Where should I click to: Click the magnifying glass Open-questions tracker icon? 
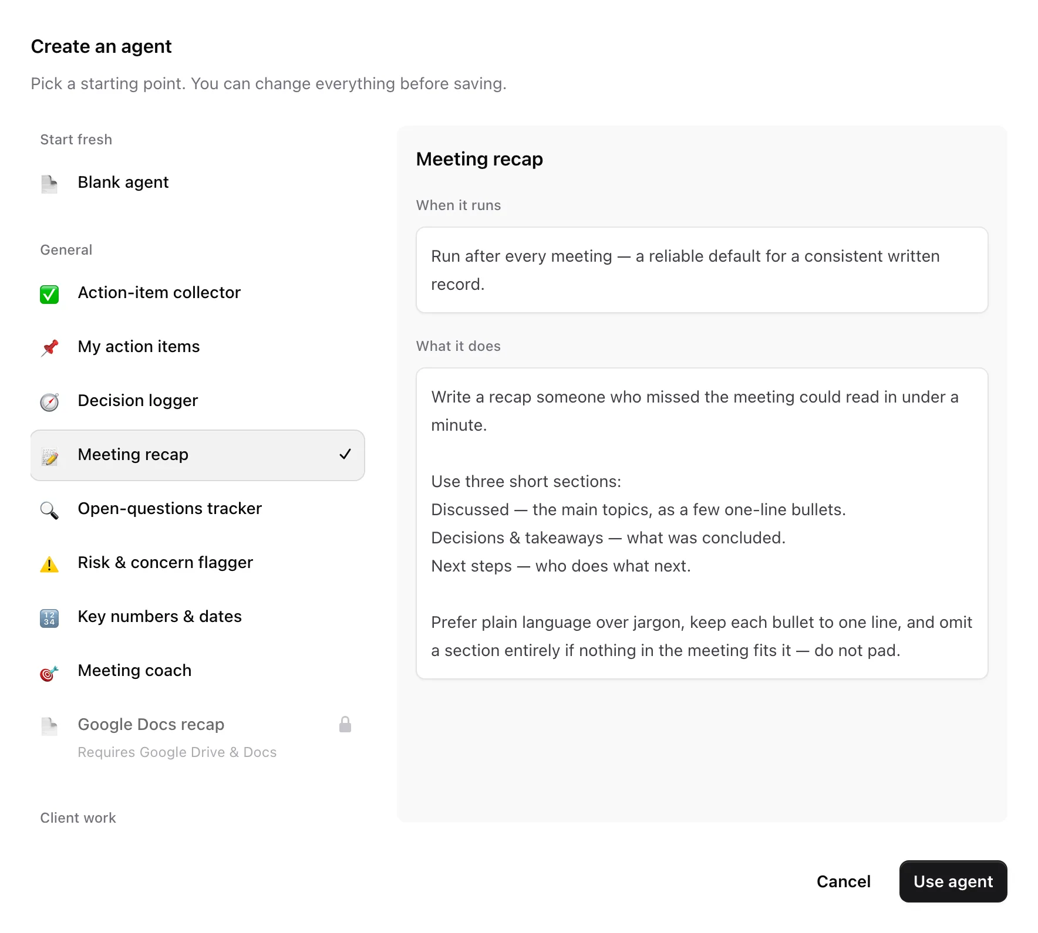pyautogui.click(x=49, y=510)
